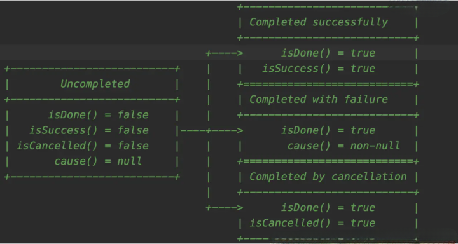Click 'isSuccess() = false' line

point(89,130)
